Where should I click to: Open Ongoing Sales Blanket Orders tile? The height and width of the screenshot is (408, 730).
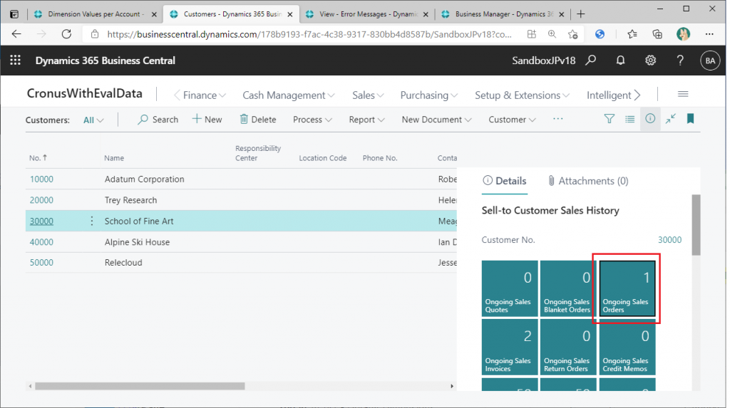tap(568, 288)
